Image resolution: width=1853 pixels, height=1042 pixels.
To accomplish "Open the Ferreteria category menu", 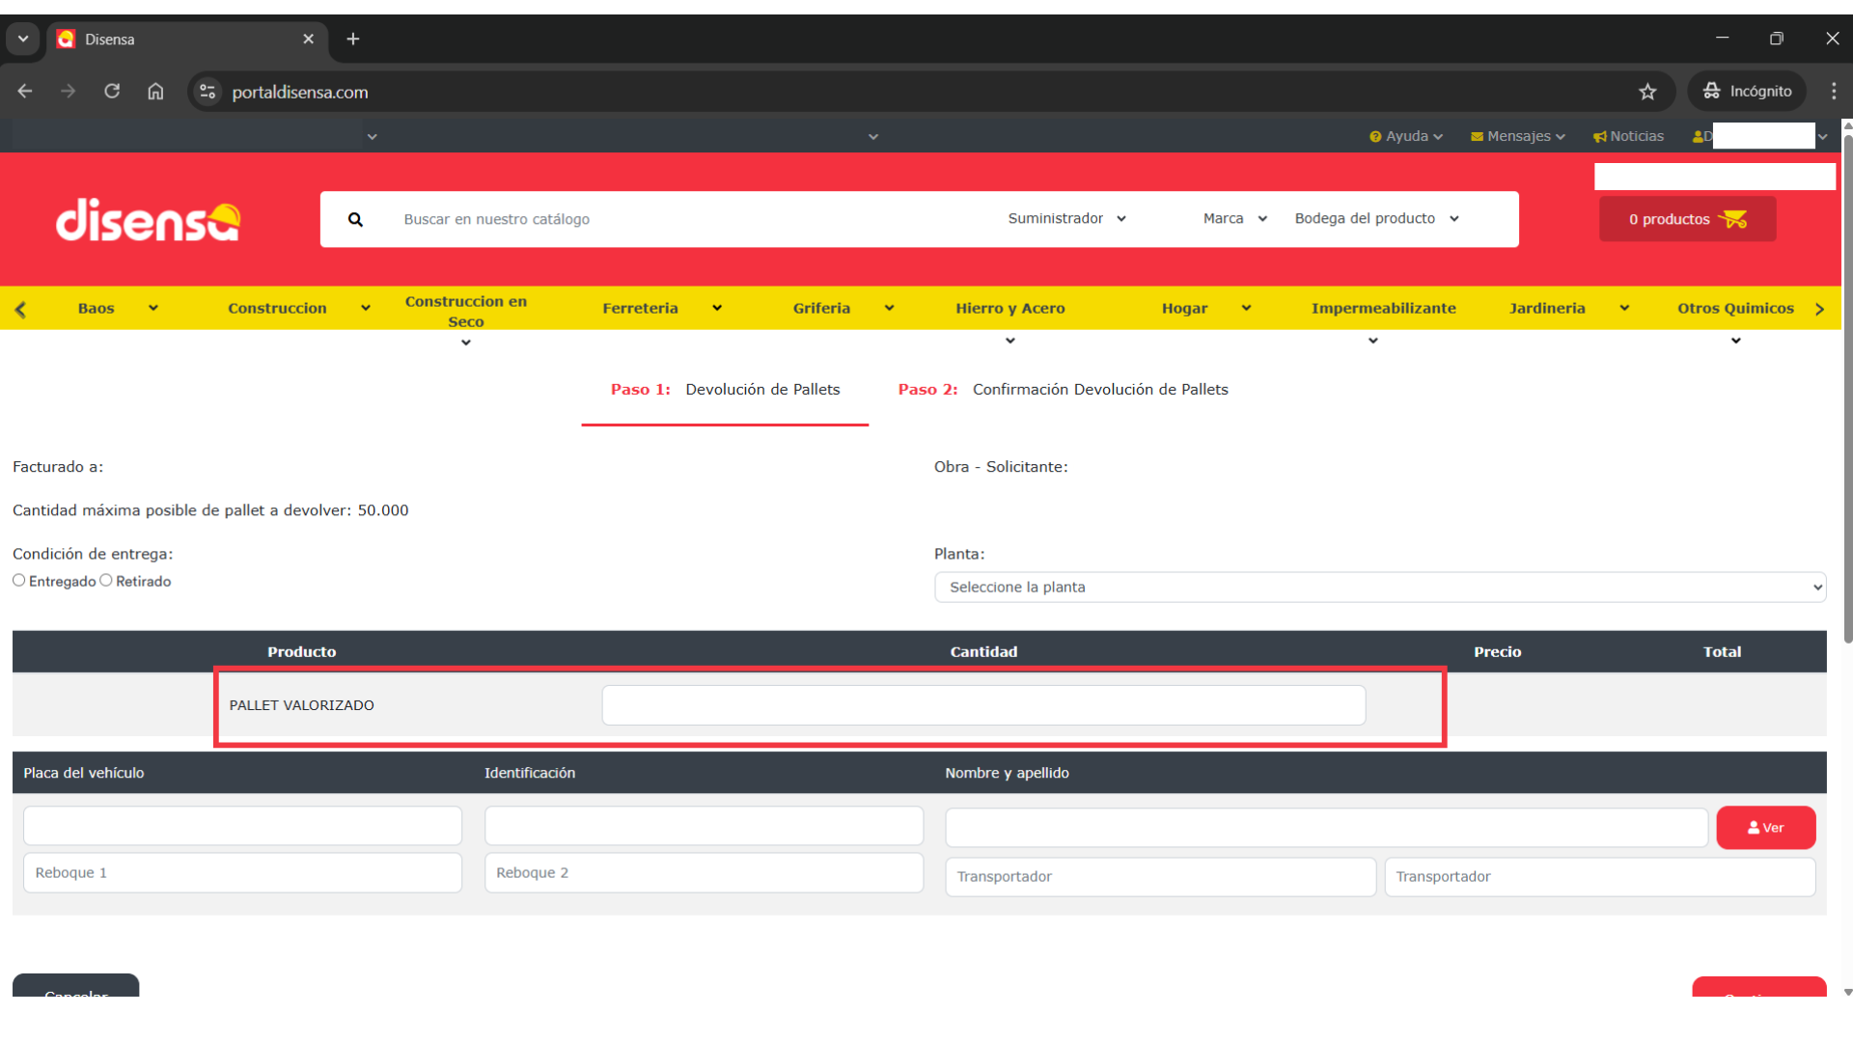I will coord(661,309).
